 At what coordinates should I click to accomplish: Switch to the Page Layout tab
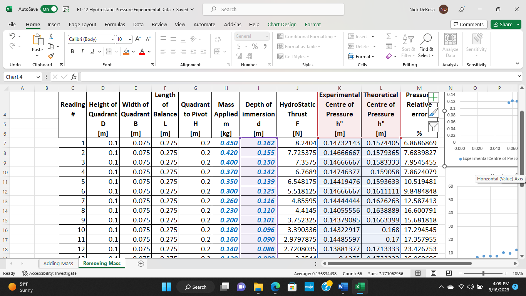(82, 24)
